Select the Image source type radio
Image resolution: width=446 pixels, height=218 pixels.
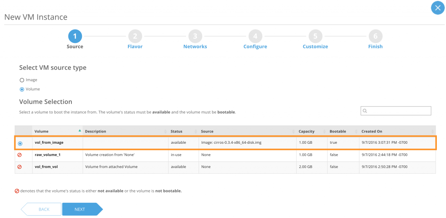22,80
